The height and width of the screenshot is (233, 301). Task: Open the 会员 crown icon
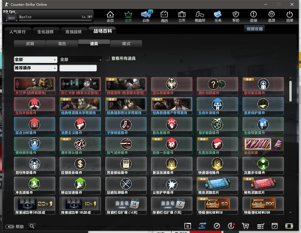(x=128, y=16)
